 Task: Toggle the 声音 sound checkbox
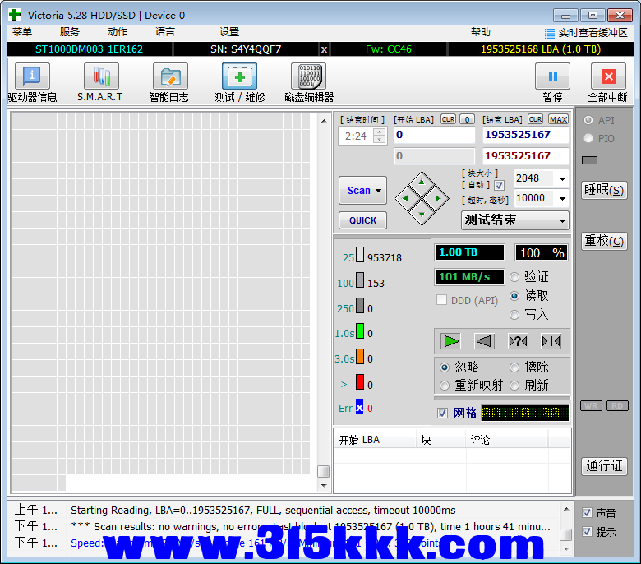coord(587,512)
